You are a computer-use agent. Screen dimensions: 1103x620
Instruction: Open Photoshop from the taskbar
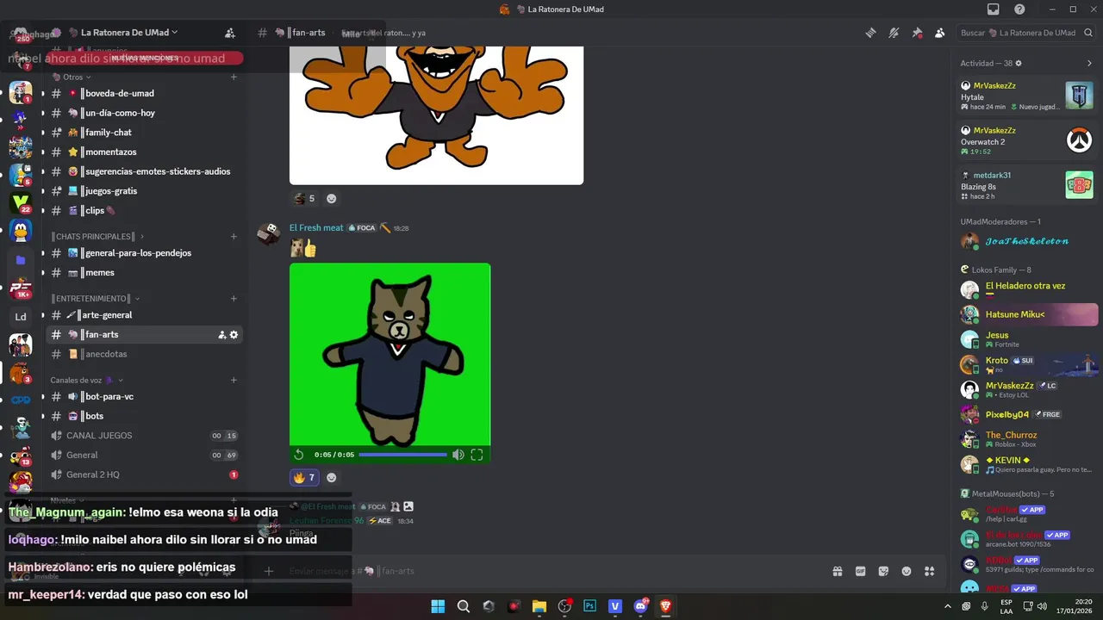pos(589,606)
